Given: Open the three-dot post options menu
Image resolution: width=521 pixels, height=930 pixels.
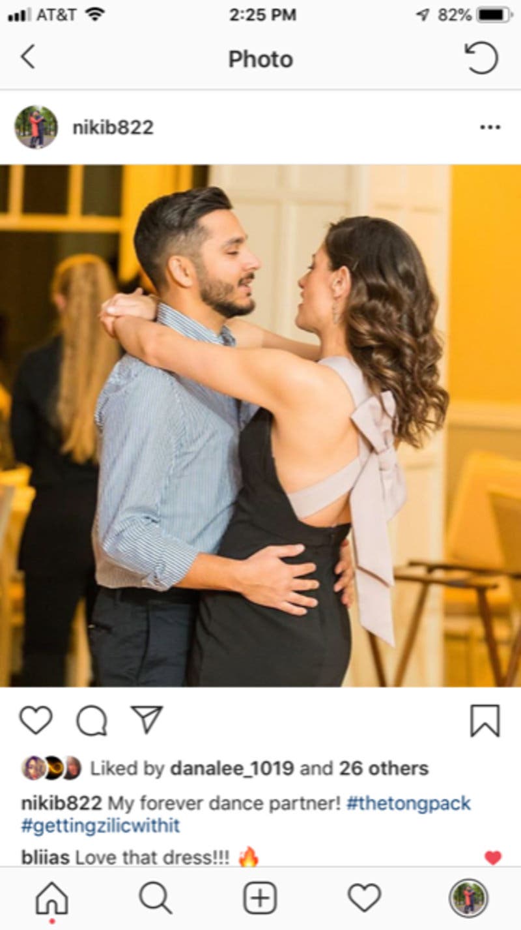Looking at the screenshot, I should [490, 127].
